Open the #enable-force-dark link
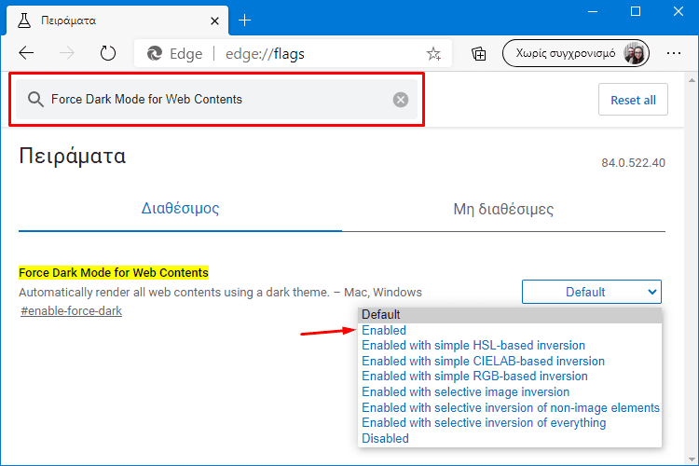699x466 pixels. click(72, 310)
